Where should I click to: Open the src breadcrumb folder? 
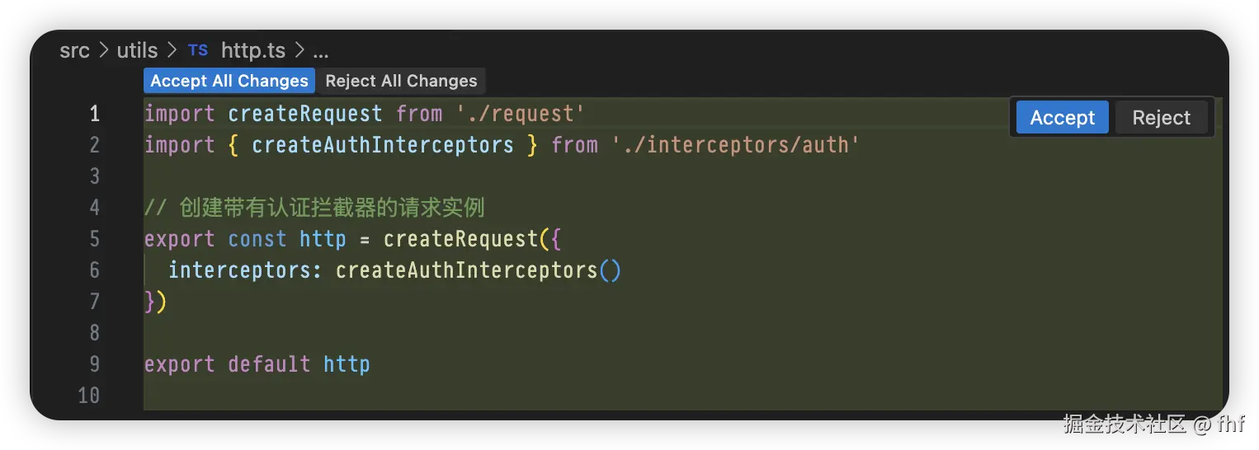click(74, 50)
